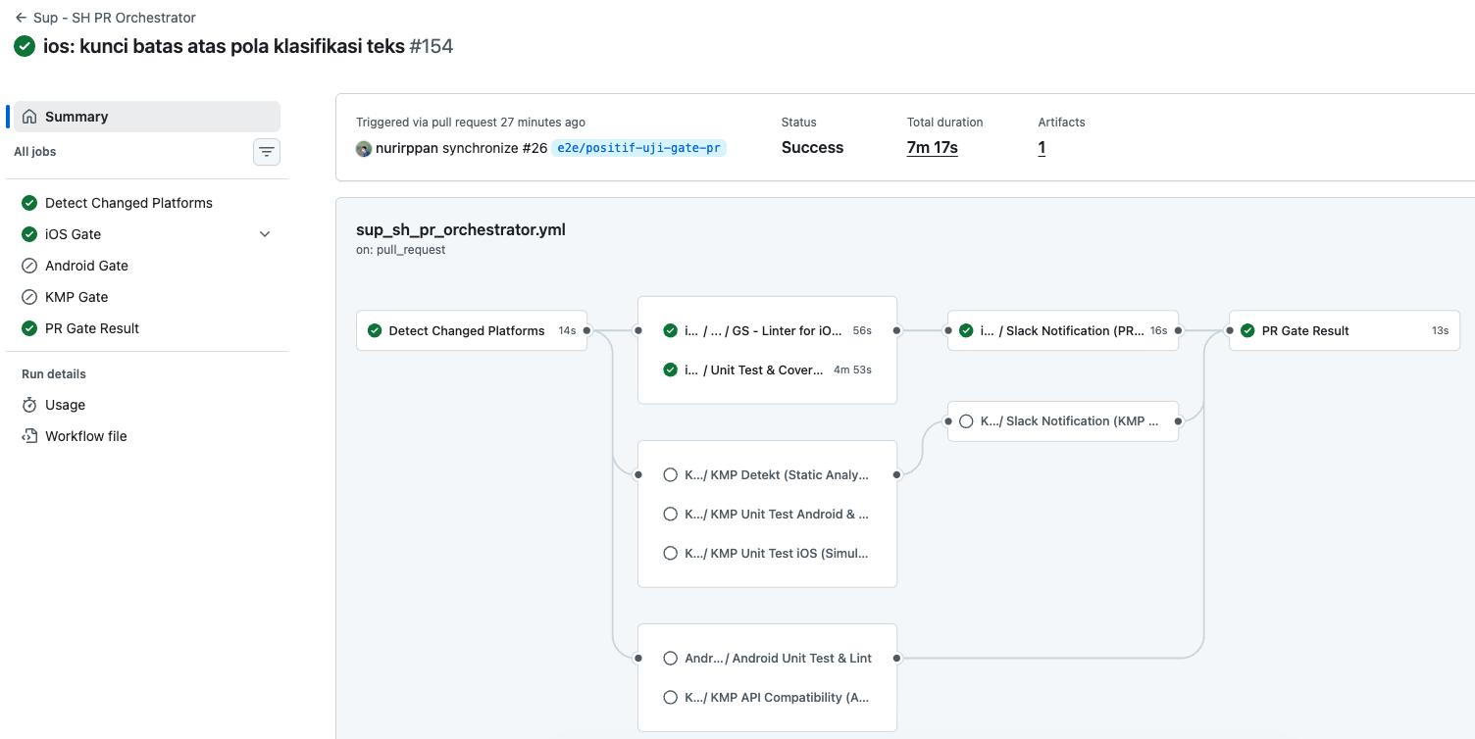Click the green check icon beside iOS Gate

(29, 234)
